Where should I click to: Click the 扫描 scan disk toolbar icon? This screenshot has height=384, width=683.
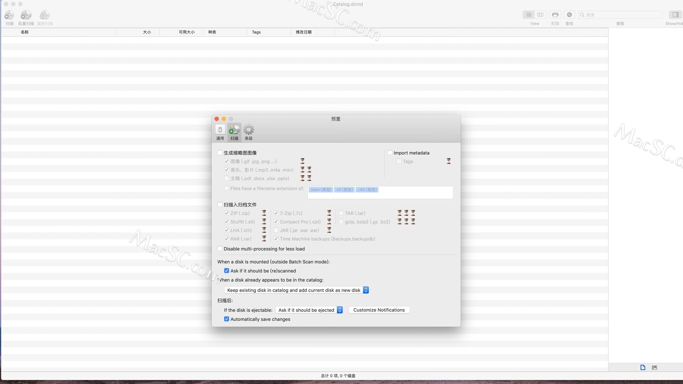(x=9, y=15)
